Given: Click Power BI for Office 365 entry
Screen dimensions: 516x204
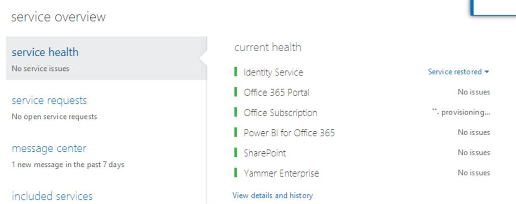Looking at the screenshot, I should 289,133.
